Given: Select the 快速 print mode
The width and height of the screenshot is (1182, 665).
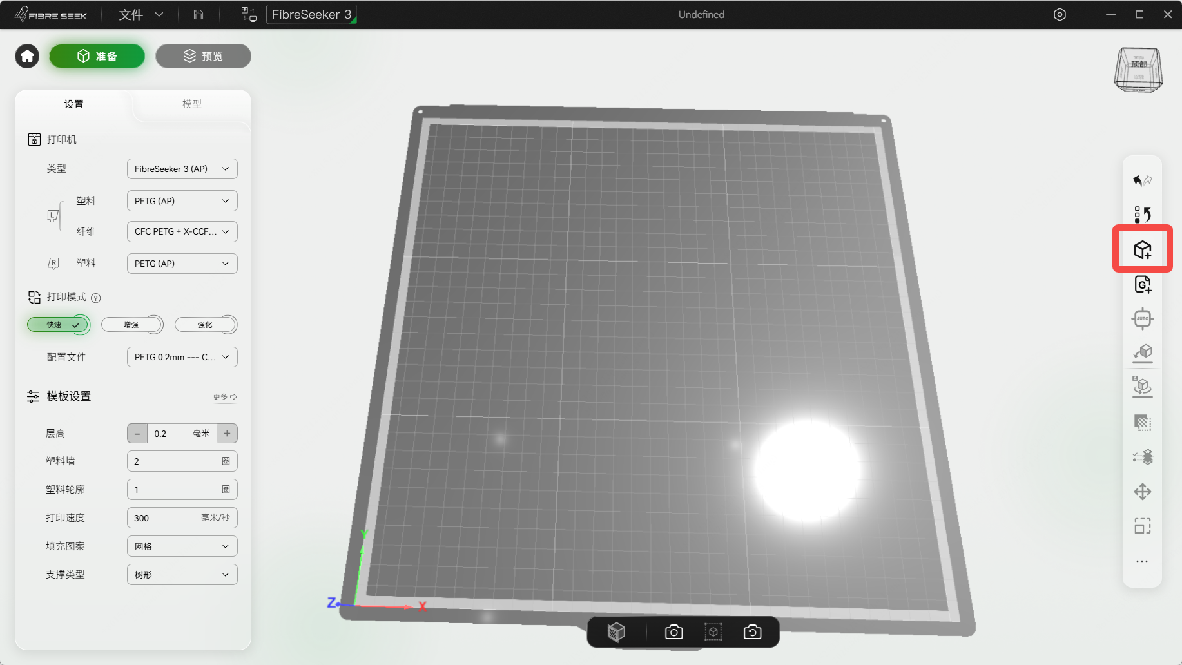Looking at the screenshot, I should pos(58,325).
